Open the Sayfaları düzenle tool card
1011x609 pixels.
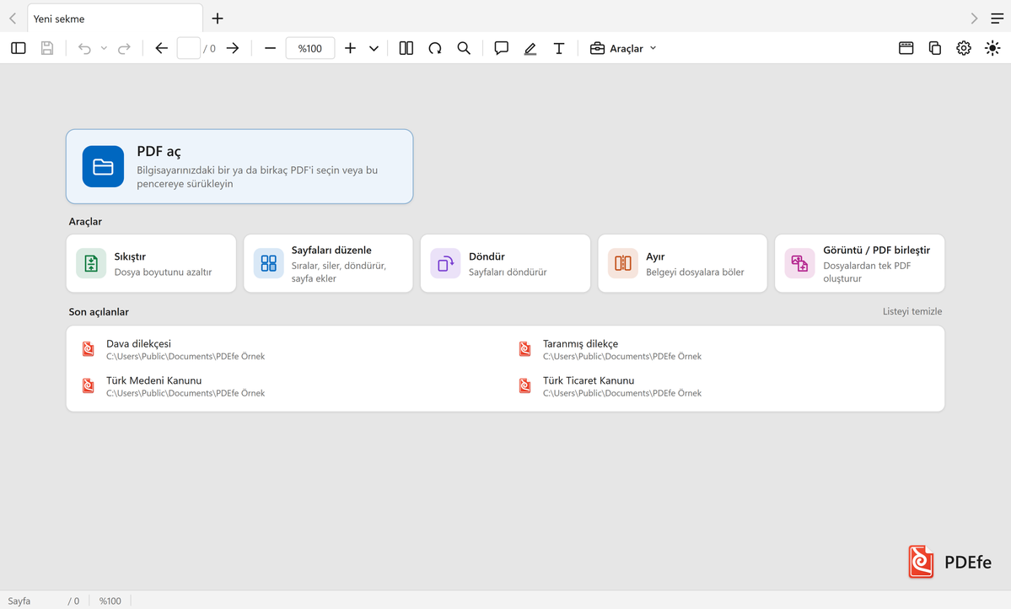coord(328,263)
